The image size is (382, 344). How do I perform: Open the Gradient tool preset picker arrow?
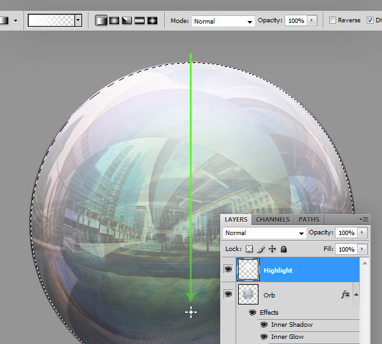(x=15, y=21)
